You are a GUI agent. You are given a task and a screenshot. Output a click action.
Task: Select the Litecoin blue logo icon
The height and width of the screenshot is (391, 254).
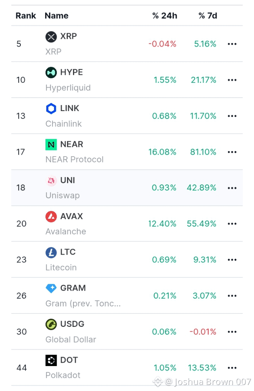pos(51,252)
